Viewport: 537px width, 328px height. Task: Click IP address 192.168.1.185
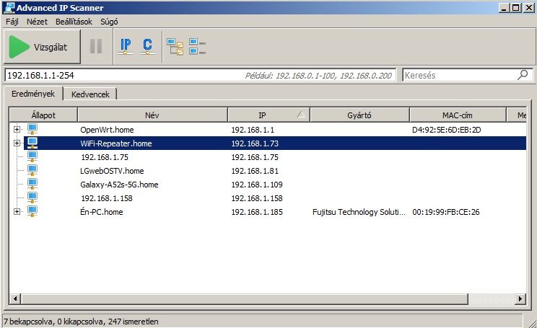pyautogui.click(x=257, y=212)
